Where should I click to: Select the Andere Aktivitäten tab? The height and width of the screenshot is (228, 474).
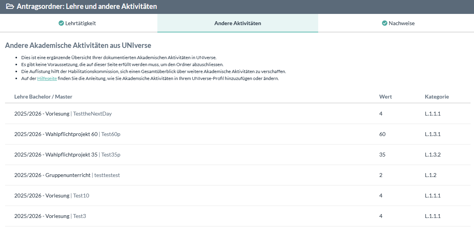pyautogui.click(x=237, y=23)
